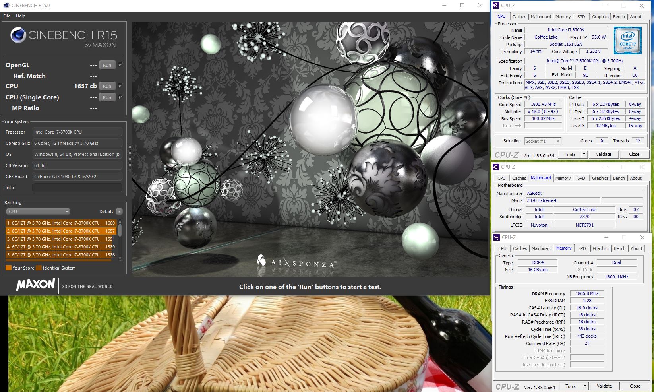This screenshot has width=654, height=392.
Task: Click the ranking list scroll-down arrow
Action: pos(120,258)
